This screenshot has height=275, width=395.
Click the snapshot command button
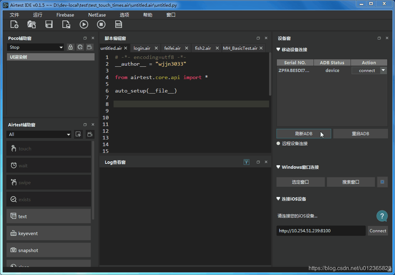click(49, 250)
